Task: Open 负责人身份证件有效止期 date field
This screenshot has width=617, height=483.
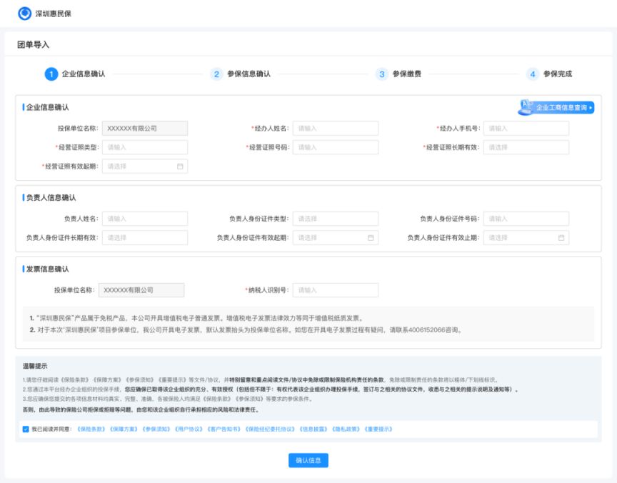Action: pos(526,238)
